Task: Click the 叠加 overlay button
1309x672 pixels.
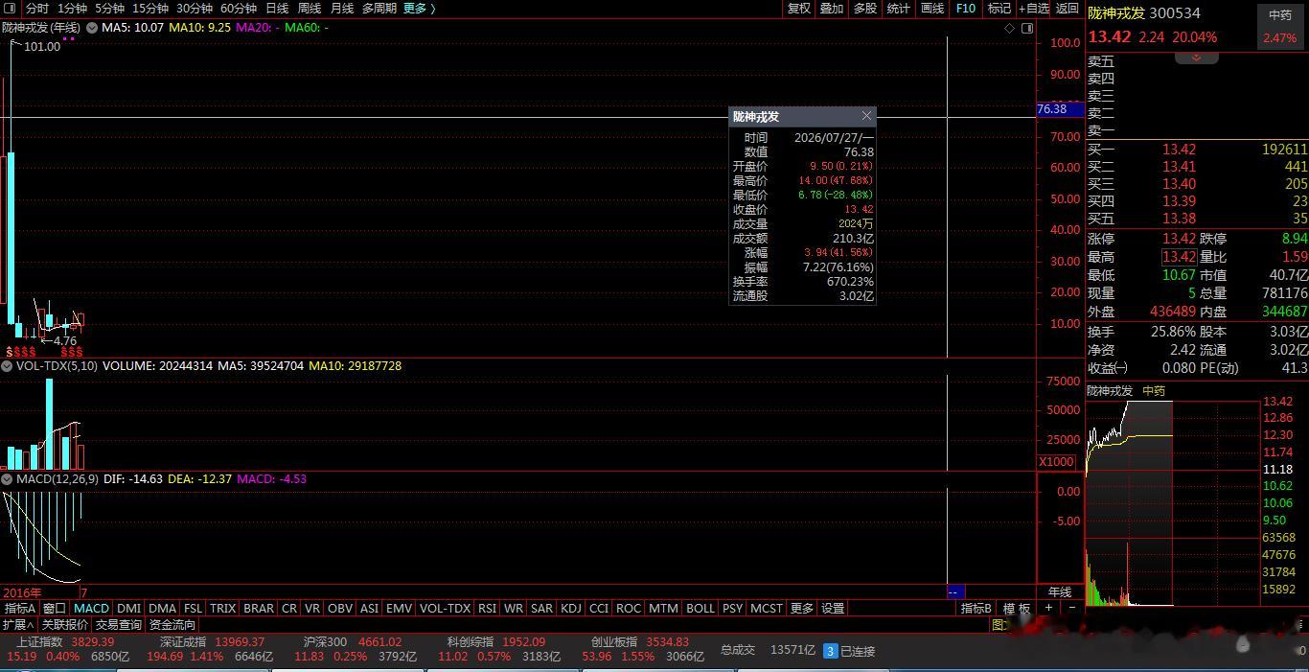Action: pos(832,9)
